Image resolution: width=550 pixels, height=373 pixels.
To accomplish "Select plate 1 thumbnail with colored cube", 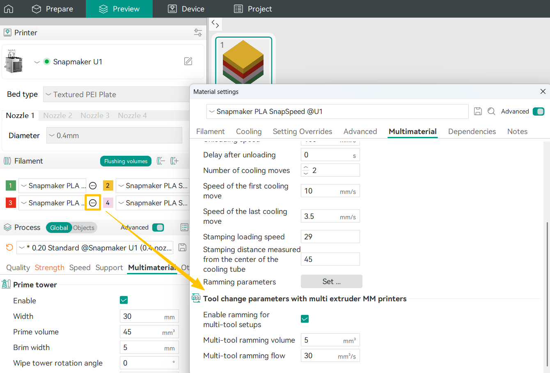I will pyautogui.click(x=243, y=61).
